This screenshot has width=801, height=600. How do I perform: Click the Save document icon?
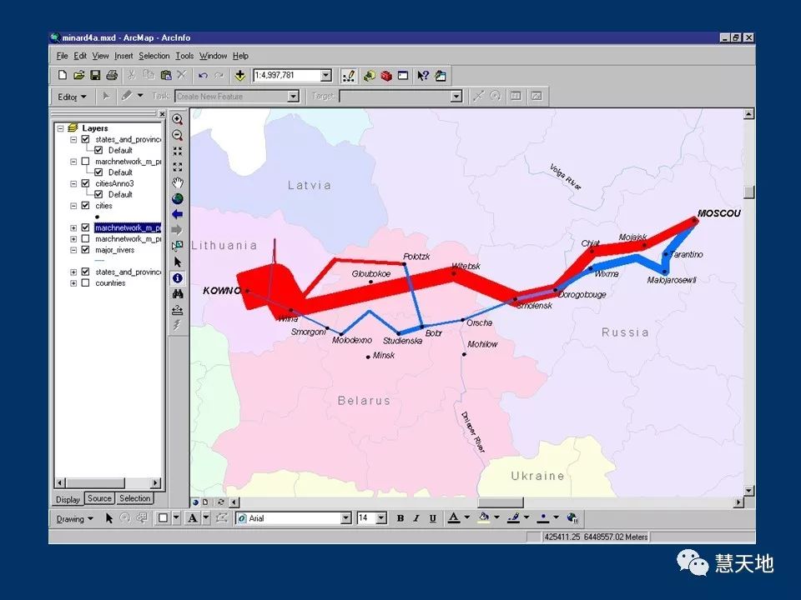95,76
